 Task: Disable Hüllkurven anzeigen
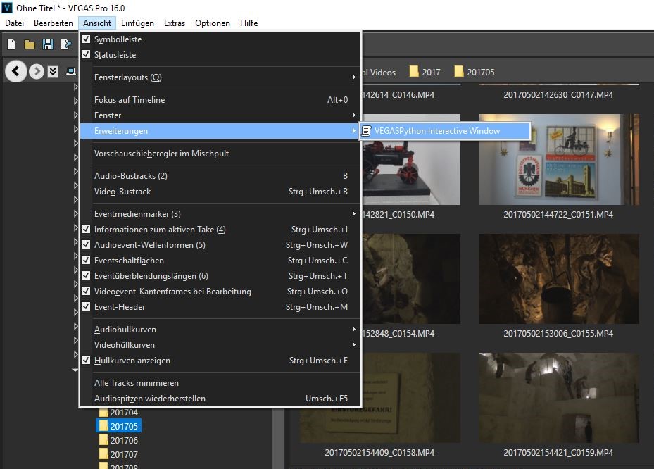tap(132, 361)
